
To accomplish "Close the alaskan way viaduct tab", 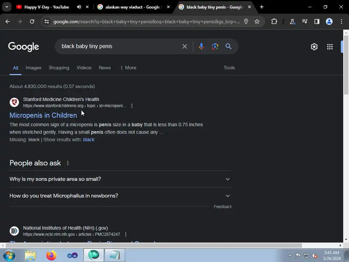I will click(x=168, y=7).
